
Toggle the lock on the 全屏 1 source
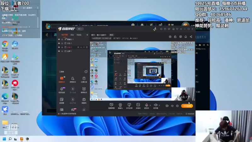[62, 51]
